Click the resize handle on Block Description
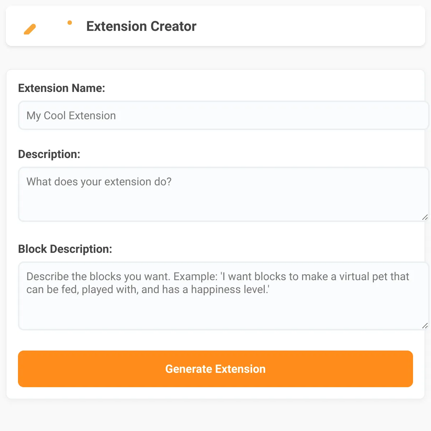The width and height of the screenshot is (431, 431). click(425, 326)
